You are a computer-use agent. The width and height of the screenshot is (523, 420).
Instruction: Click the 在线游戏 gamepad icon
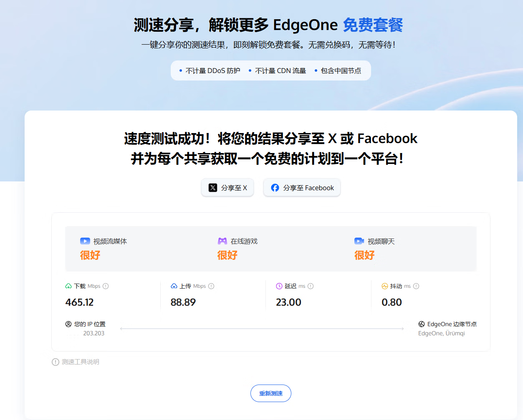point(222,241)
